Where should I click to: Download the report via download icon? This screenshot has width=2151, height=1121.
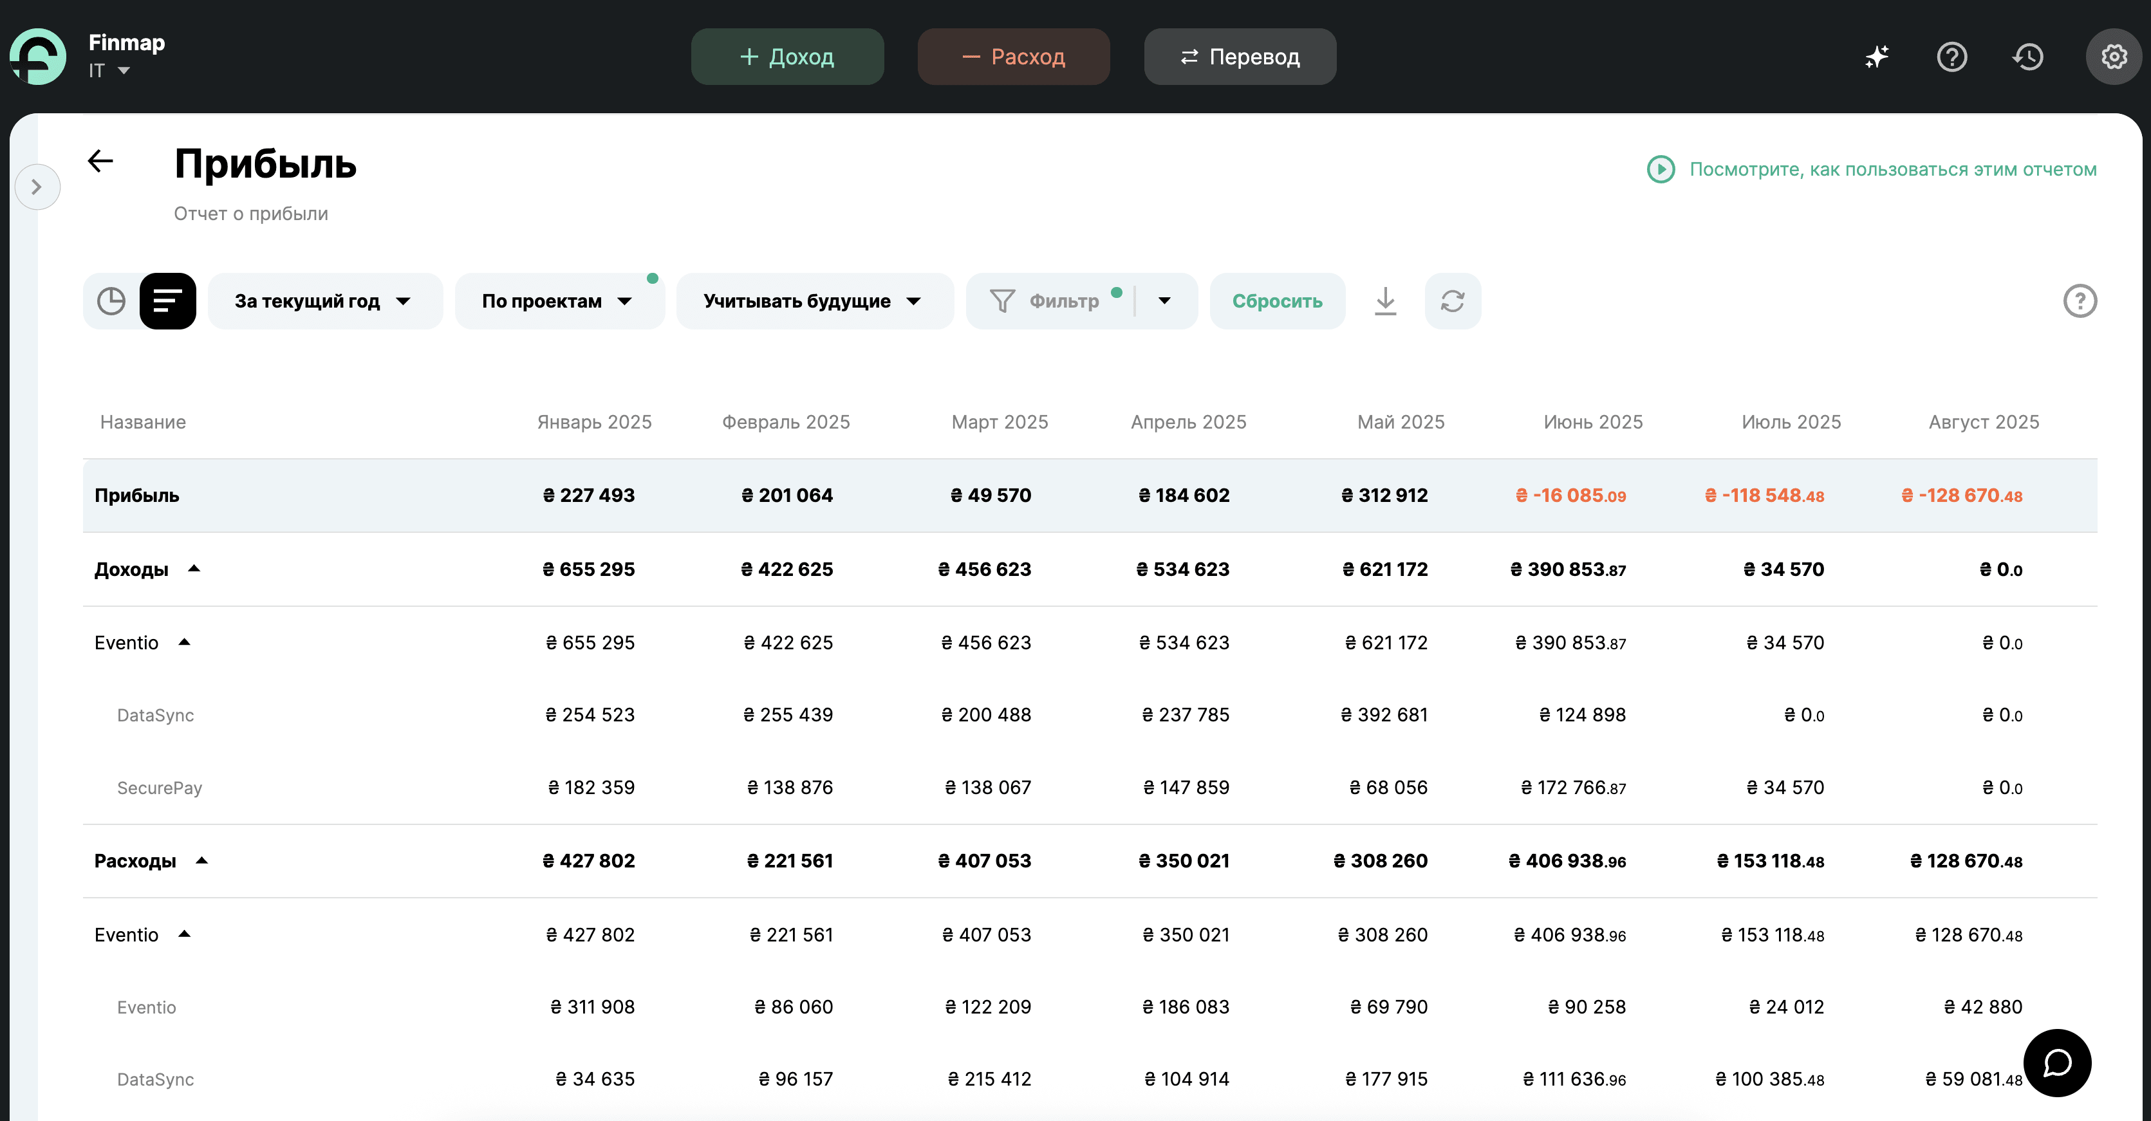tap(1384, 301)
